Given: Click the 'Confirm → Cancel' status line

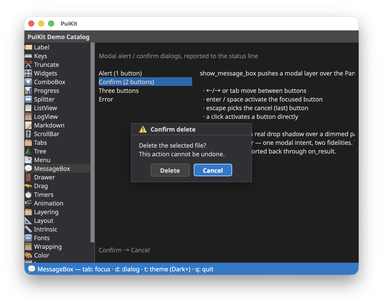Looking at the screenshot, I should pyautogui.click(x=124, y=250).
